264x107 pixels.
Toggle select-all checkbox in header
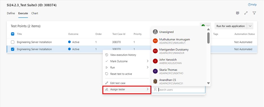(x=13, y=34)
